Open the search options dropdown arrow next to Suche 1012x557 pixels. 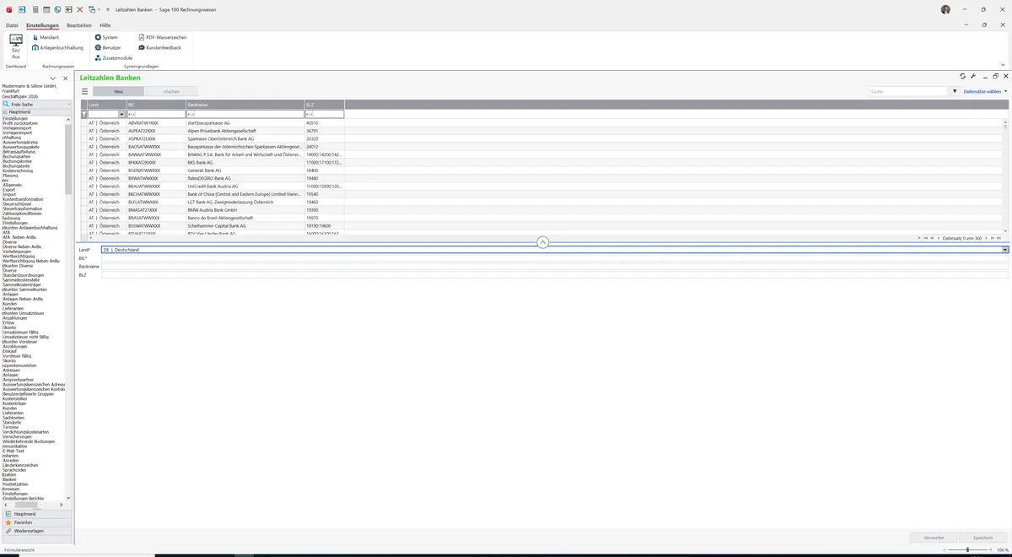coord(955,91)
